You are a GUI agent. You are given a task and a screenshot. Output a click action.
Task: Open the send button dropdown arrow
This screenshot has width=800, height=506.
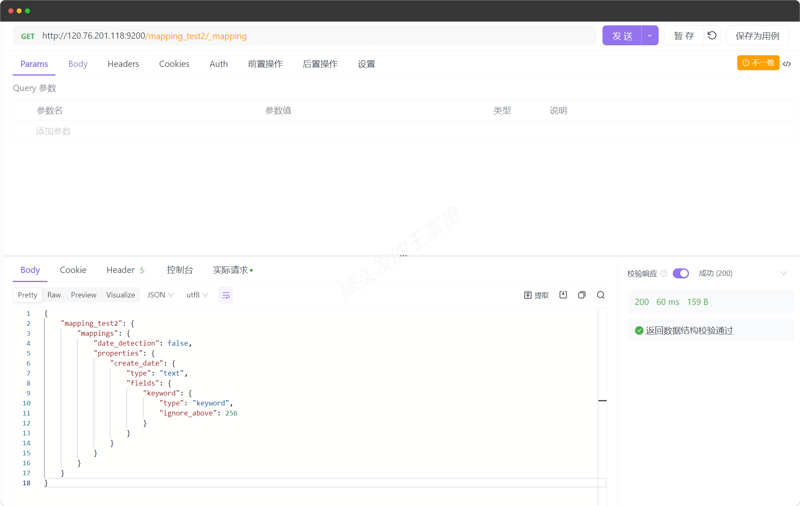[650, 36]
